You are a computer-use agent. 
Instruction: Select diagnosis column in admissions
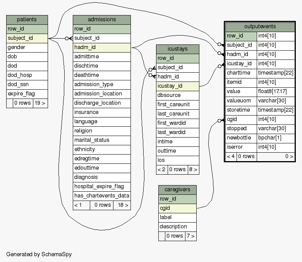click(102, 177)
